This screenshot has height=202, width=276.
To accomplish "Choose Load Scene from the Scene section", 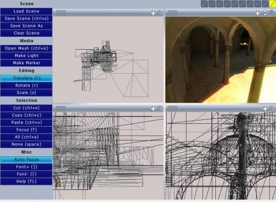I will (x=26, y=11).
